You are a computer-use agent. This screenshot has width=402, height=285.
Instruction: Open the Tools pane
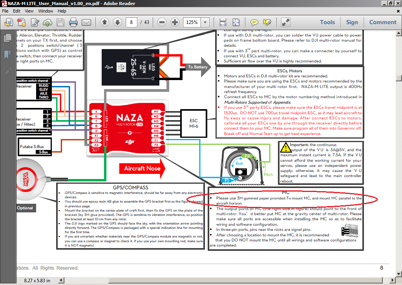(327, 22)
